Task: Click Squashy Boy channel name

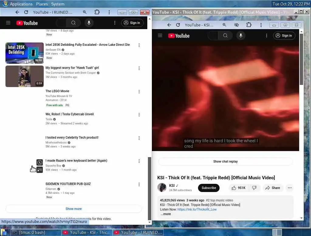Action: (x=53, y=166)
